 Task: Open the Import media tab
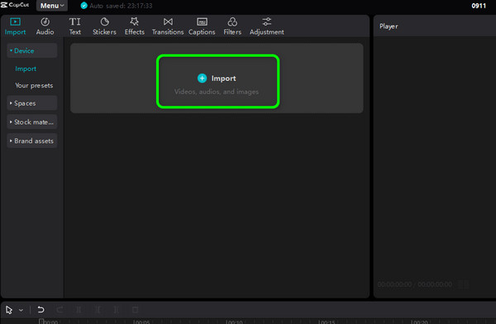15,26
